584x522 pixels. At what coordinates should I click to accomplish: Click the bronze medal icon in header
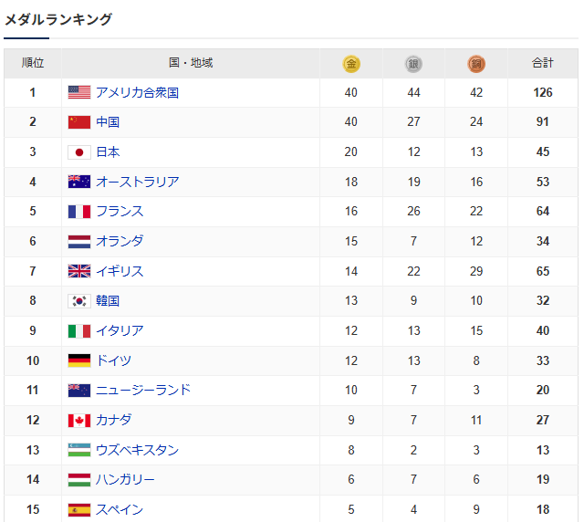476,64
